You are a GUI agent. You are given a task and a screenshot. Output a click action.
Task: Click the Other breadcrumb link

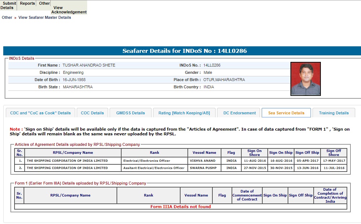[7, 17]
